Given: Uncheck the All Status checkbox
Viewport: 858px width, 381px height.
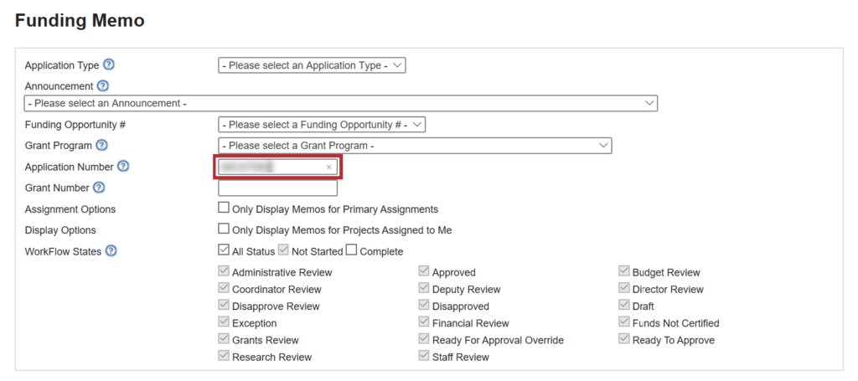Looking at the screenshot, I should (224, 250).
